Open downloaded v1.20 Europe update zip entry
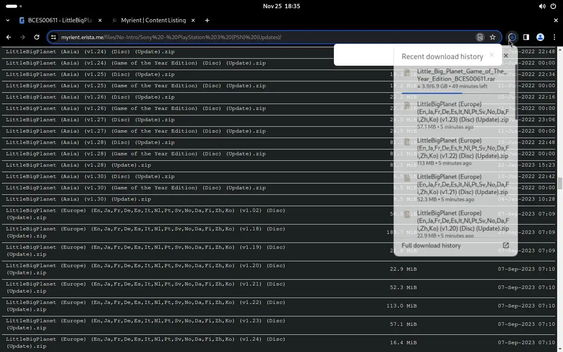Viewport: 563px width, 352px height. [x=455, y=224]
